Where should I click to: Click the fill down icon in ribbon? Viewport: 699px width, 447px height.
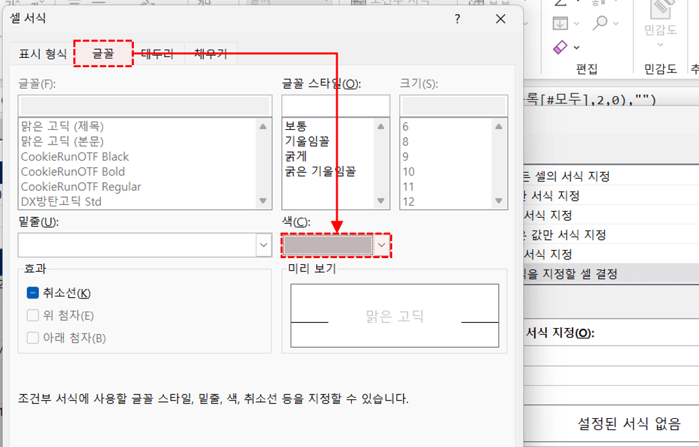[x=560, y=23]
